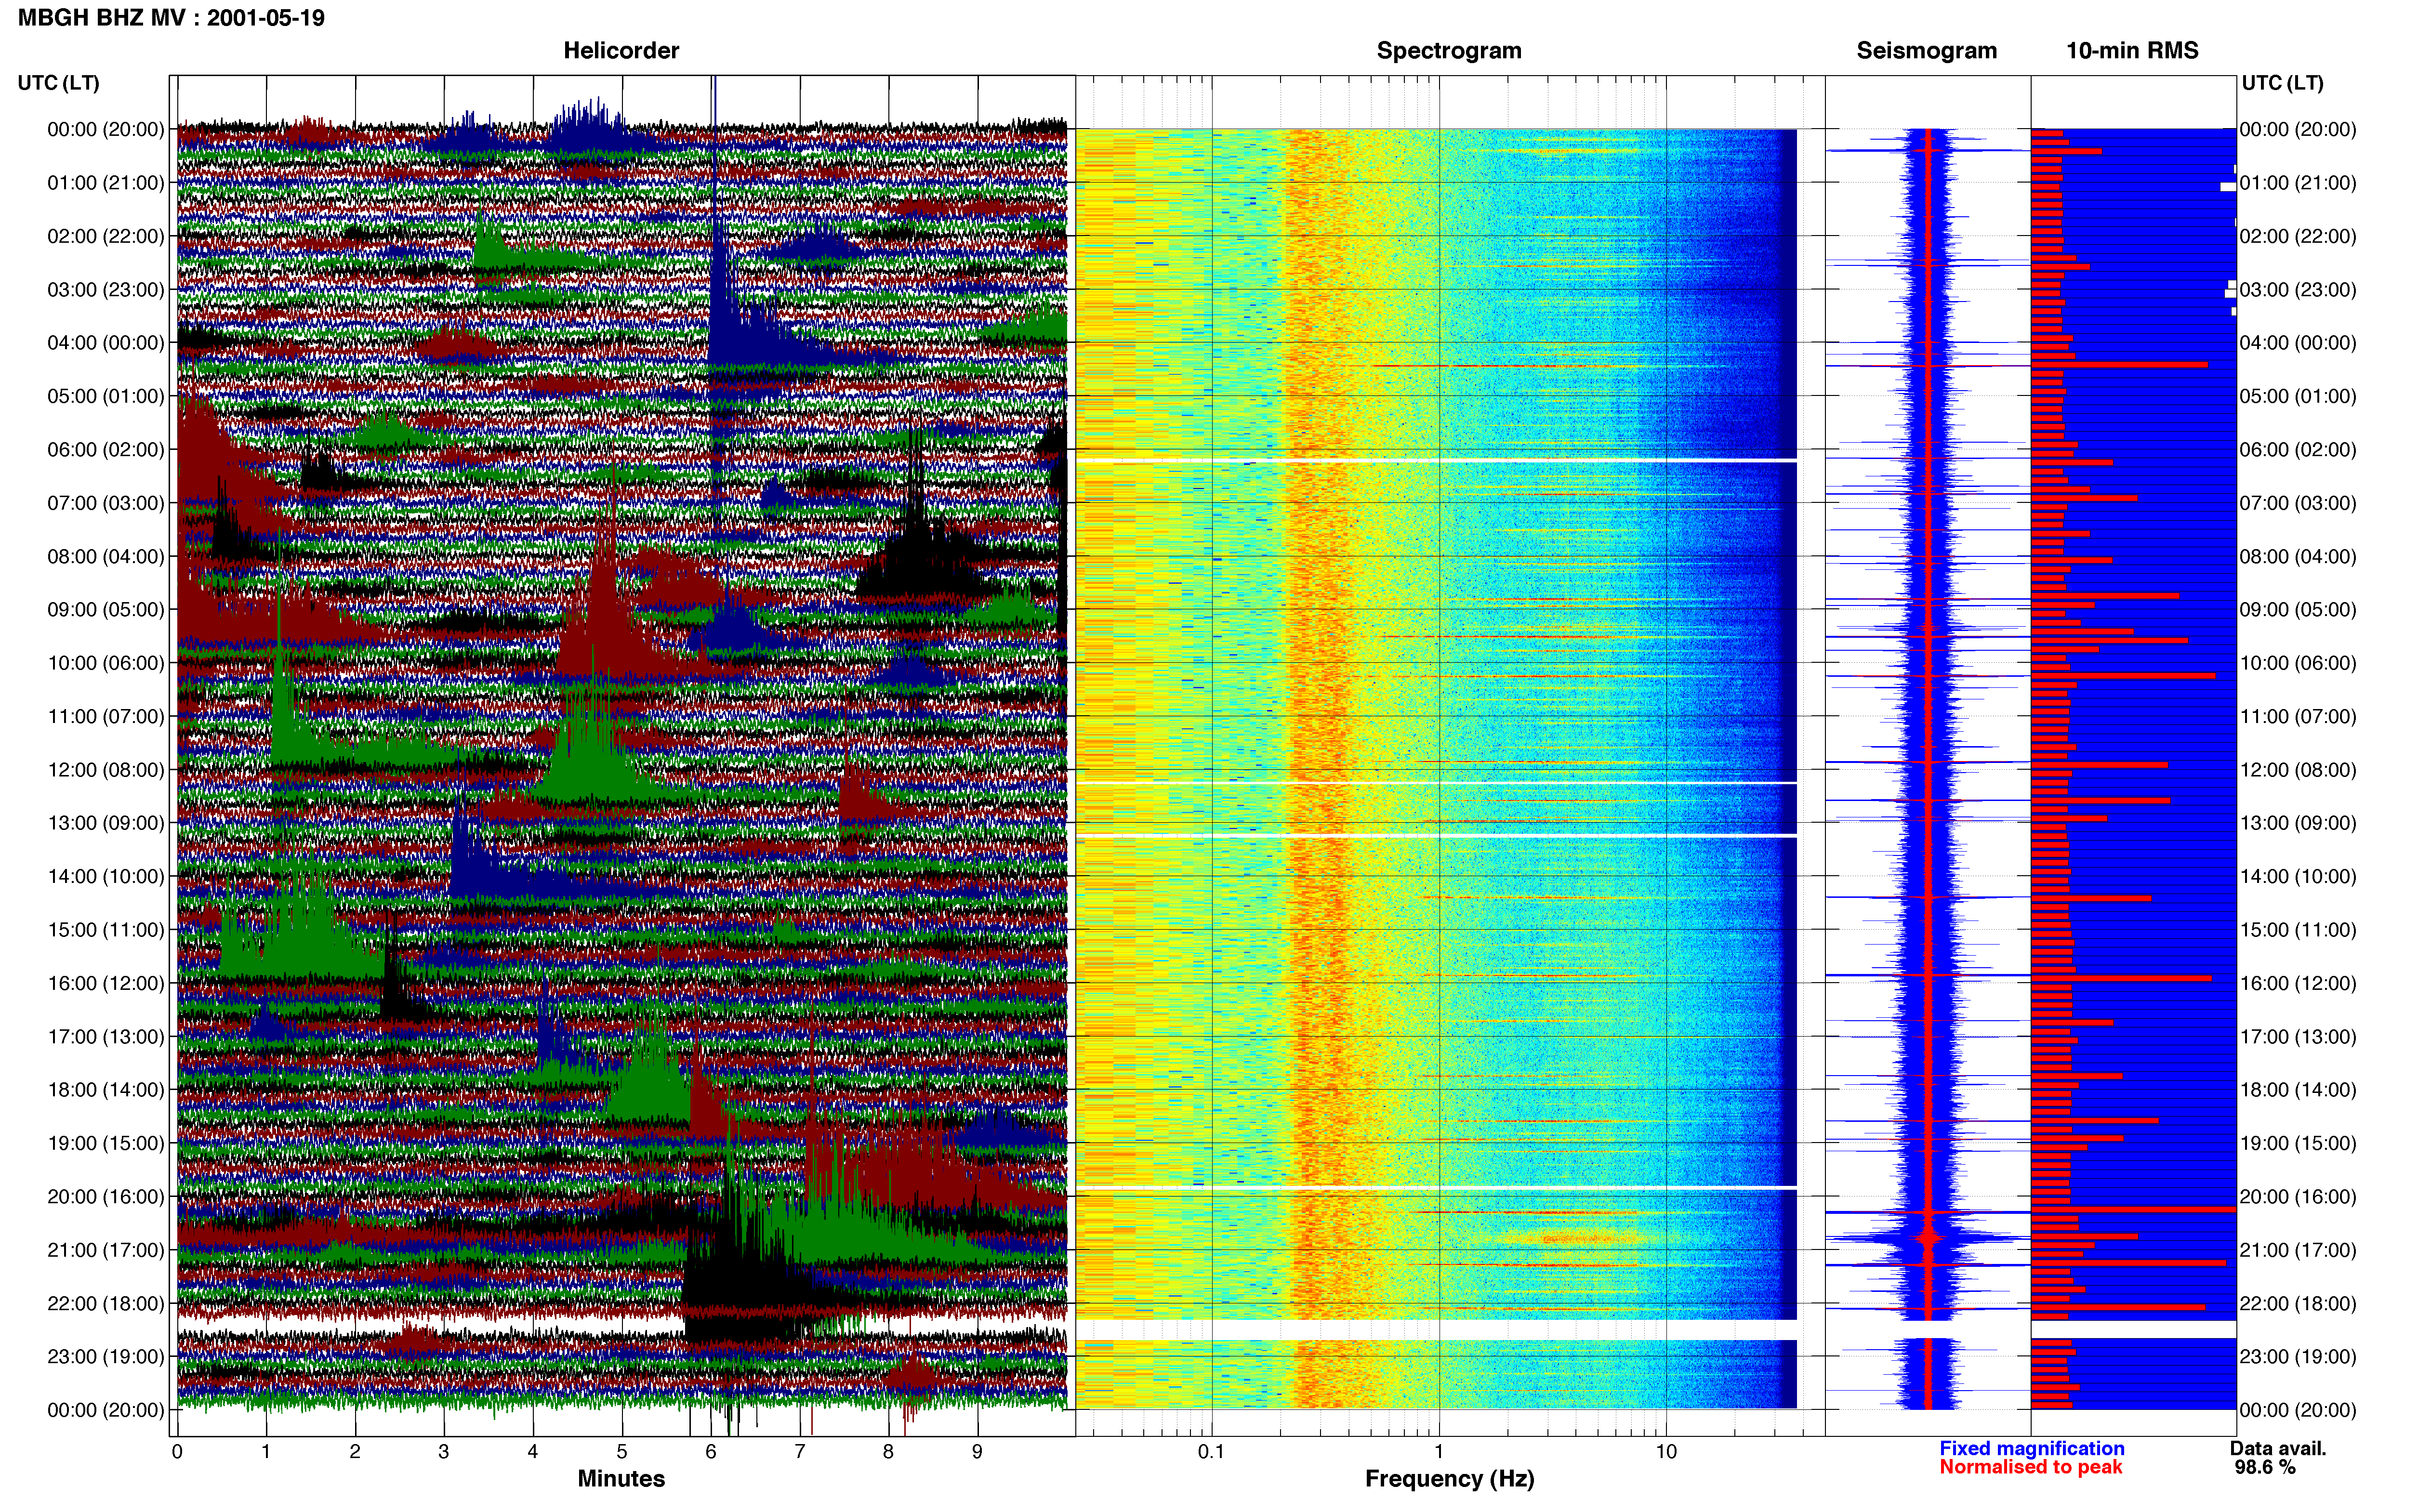Image resolution: width=2418 pixels, height=1512 pixels.
Task: Click the right '01:00 (21:00)' time label
Action: click(2298, 183)
